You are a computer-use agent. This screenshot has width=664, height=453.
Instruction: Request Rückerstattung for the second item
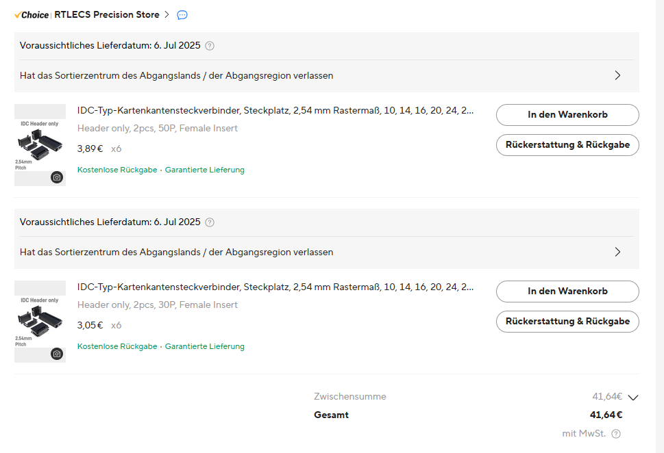pyautogui.click(x=567, y=321)
